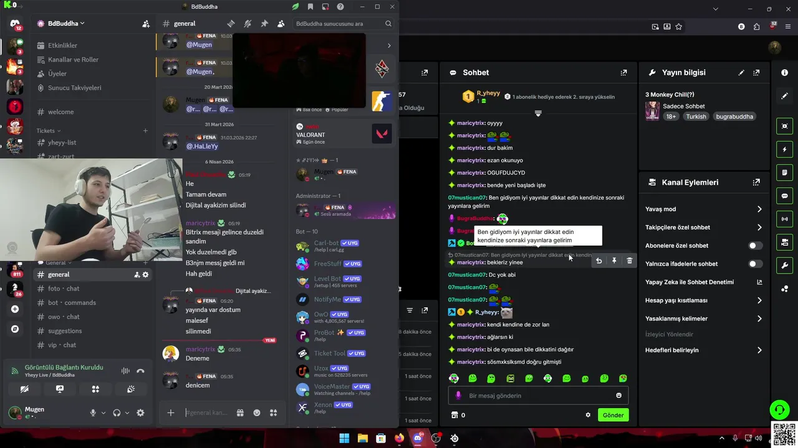Open microphone input options arrow
798x448 pixels.
tap(103, 413)
